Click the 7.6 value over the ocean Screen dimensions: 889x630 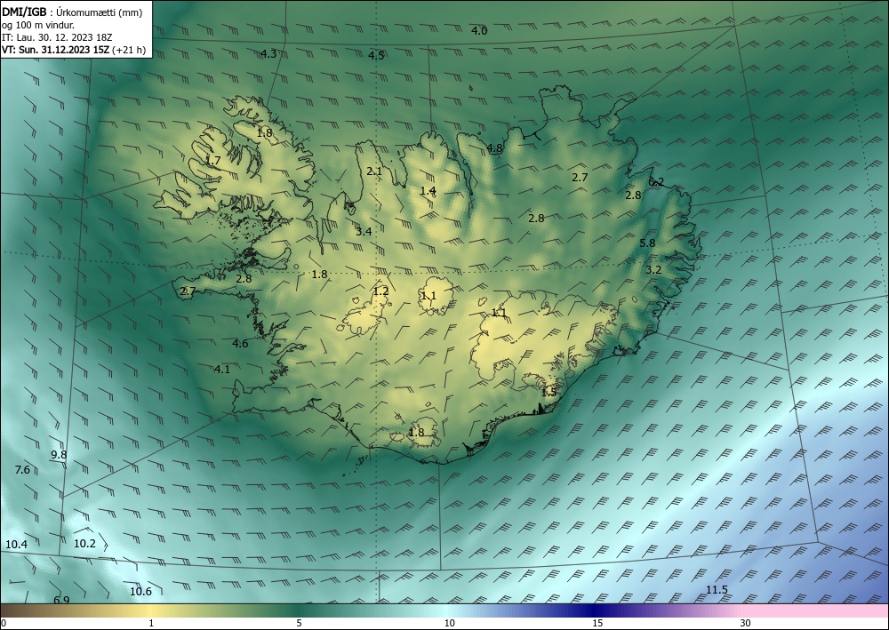(x=22, y=470)
